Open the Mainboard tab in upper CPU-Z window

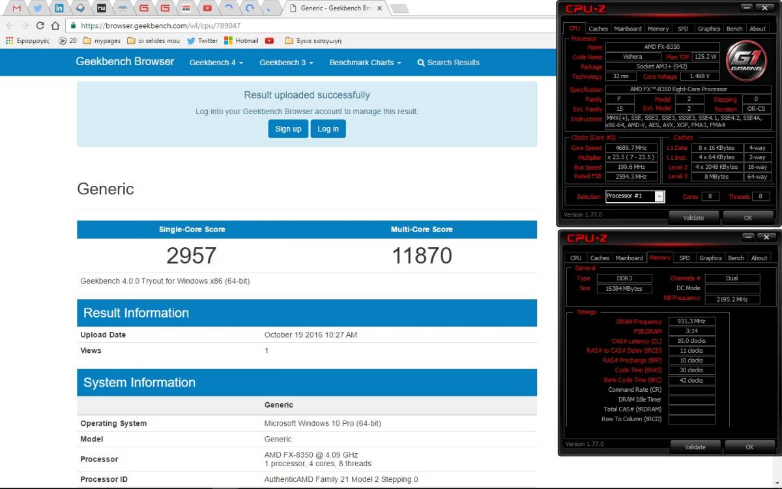tap(628, 29)
